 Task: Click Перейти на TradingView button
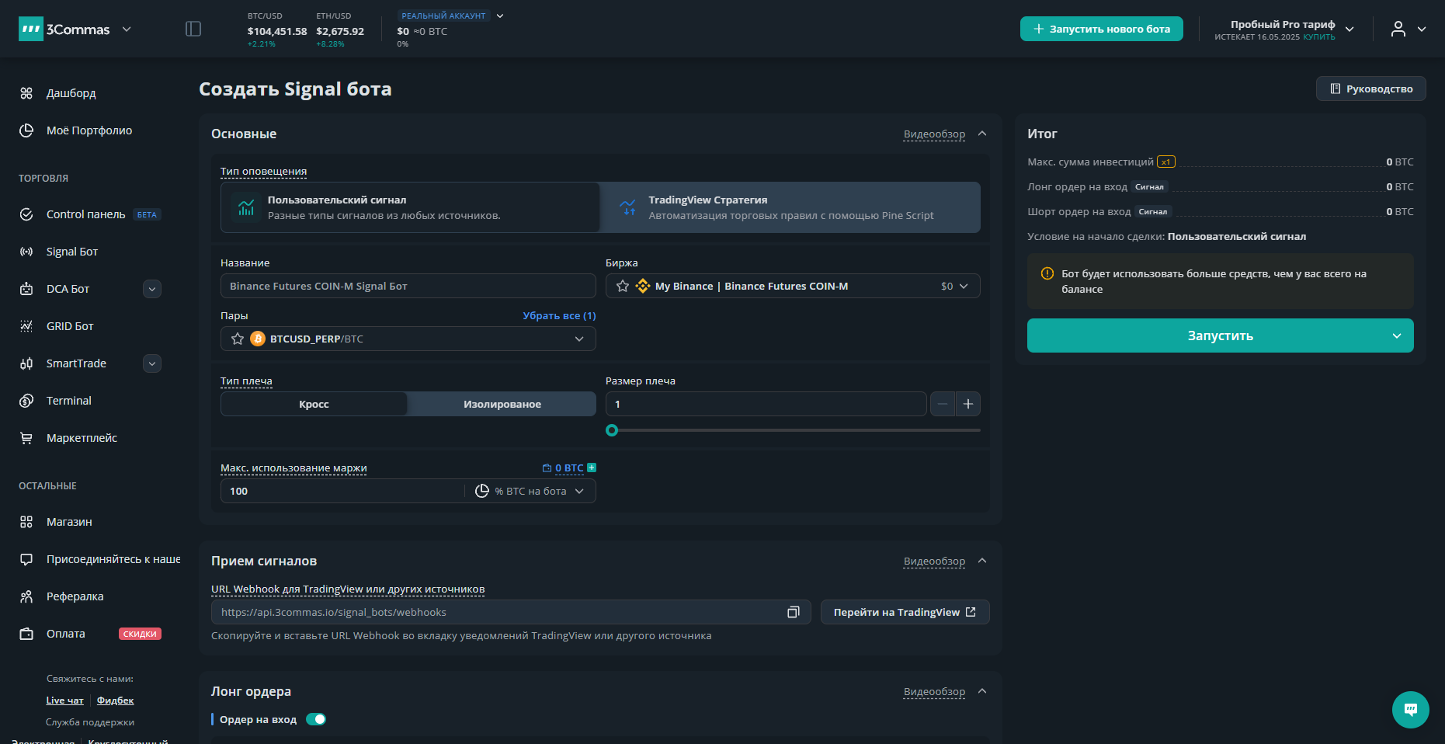click(x=905, y=612)
